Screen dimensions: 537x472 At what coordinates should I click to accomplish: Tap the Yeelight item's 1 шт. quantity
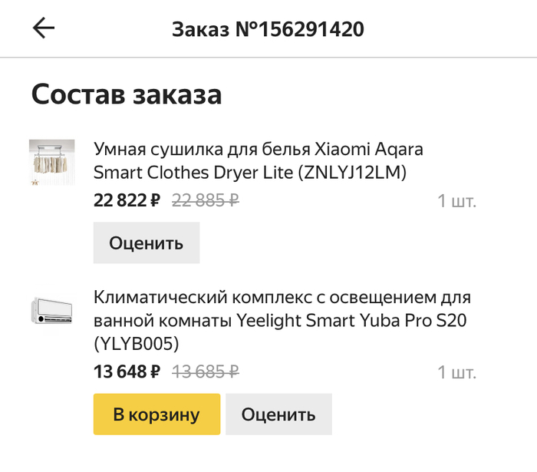[456, 374]
